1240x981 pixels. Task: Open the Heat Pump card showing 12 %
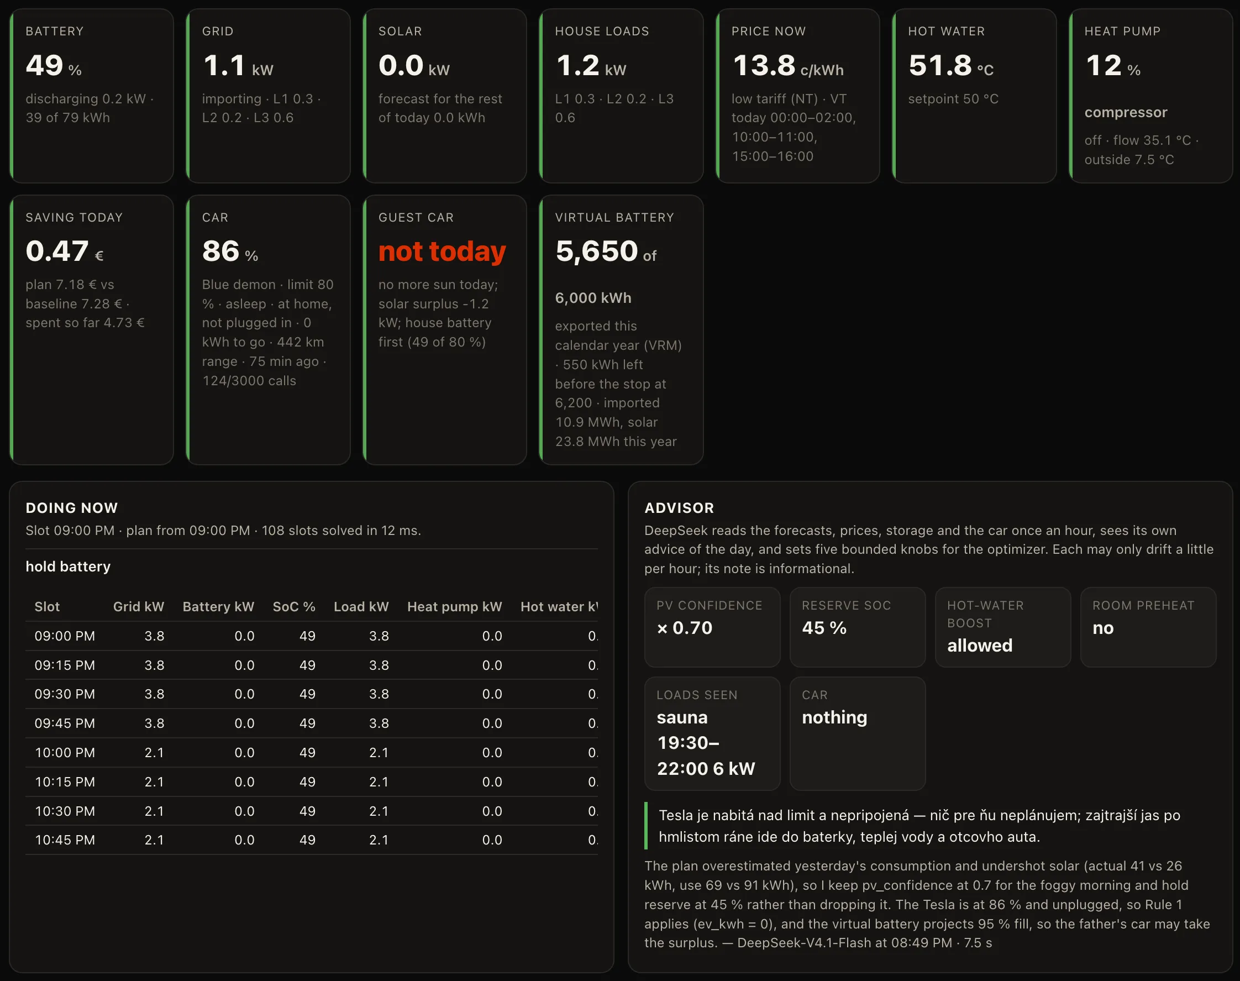[x=1150, y=96]
